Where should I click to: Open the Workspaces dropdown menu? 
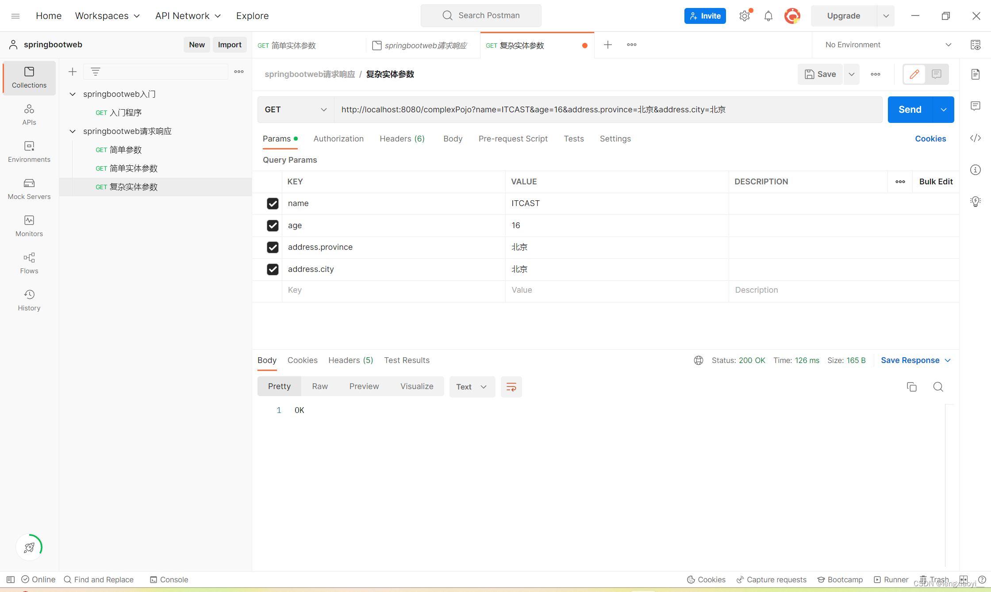click(108, 16)
